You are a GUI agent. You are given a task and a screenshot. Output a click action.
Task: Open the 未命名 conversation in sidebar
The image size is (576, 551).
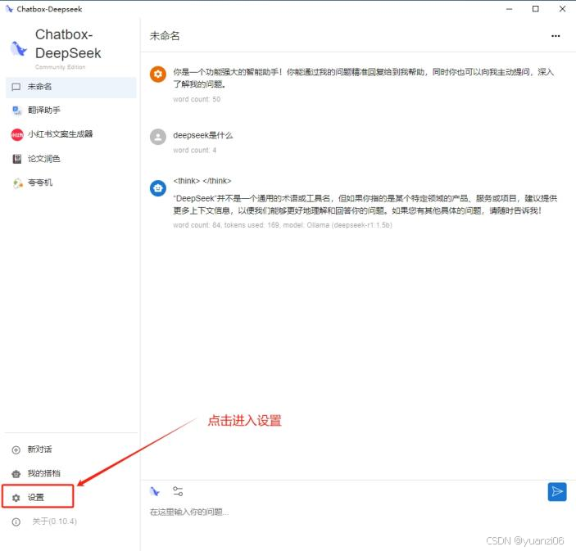[x=71, y=87]
